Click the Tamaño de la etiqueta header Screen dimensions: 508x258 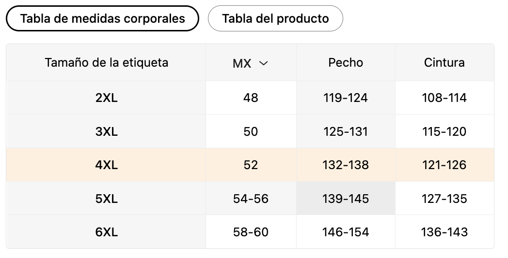[106, 63]
